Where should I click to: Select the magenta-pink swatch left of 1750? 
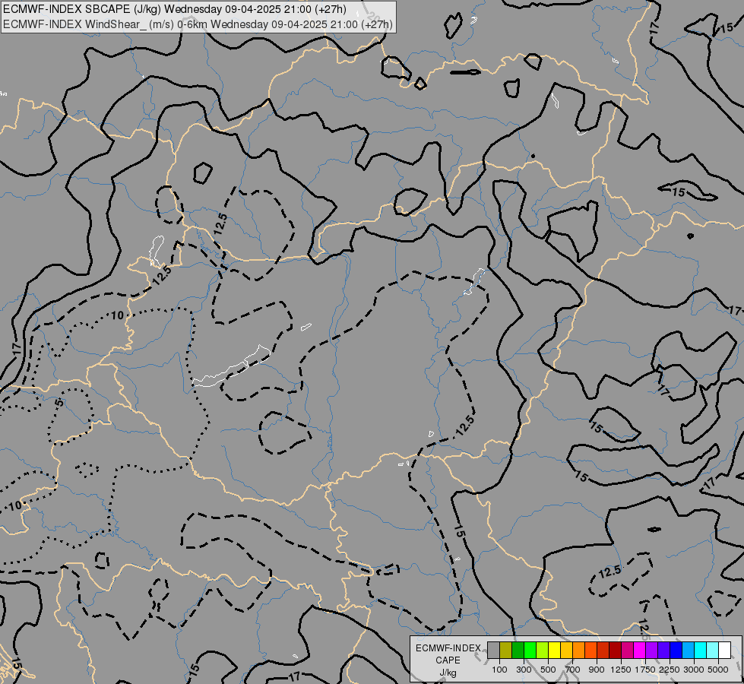[640, 651]
